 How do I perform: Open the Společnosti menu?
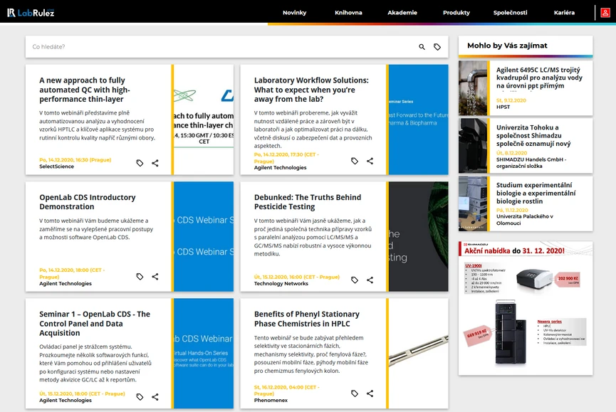[510, 13]
